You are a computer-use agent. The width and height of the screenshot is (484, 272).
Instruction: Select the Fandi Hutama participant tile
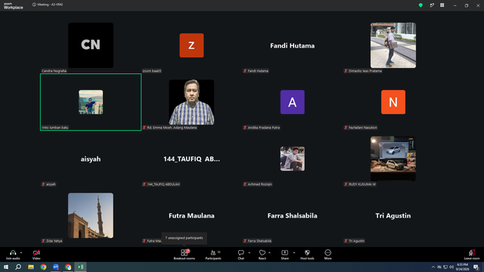tap(293, 45)
